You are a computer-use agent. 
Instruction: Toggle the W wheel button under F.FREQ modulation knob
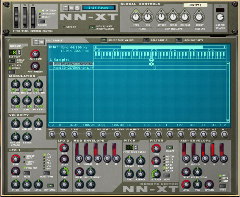[x=13, y=90]
